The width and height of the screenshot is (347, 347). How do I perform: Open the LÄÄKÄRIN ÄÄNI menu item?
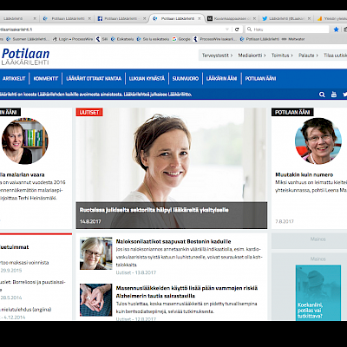coord(221,78)
